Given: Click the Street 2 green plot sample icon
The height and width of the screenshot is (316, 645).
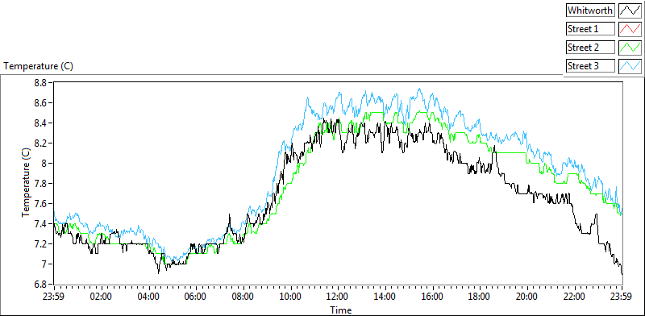Looking at the screenshot, I should coord(630,48).
